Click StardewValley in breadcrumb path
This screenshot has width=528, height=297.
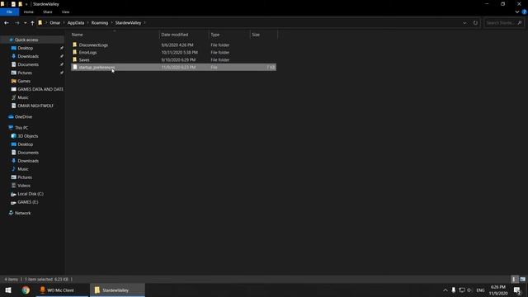point(128,23)
